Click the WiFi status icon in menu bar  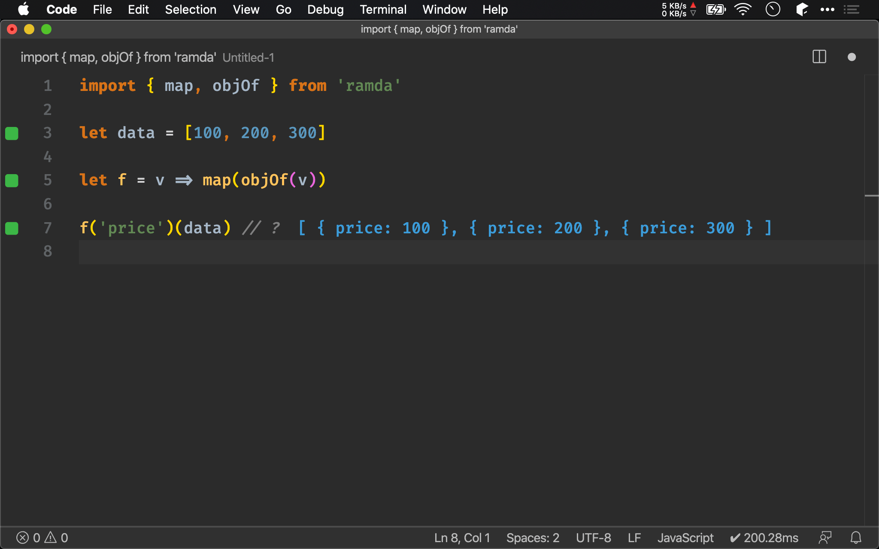(743, 9)
